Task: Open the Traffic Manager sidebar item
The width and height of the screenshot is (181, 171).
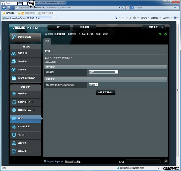Action: (x=25, y=70)
